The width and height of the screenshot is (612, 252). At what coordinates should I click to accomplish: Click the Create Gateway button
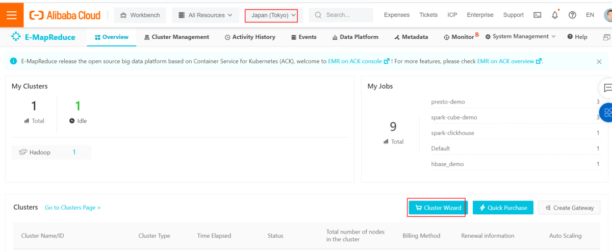(569, 208)
